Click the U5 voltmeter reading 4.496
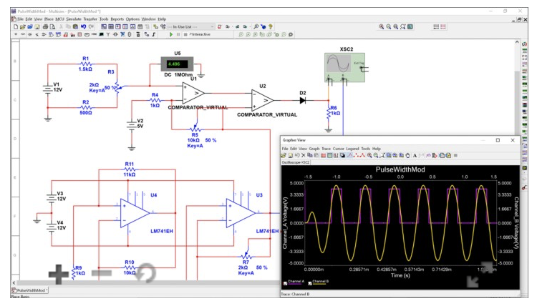This screenshot has width=537, height=306. point(178,64)
